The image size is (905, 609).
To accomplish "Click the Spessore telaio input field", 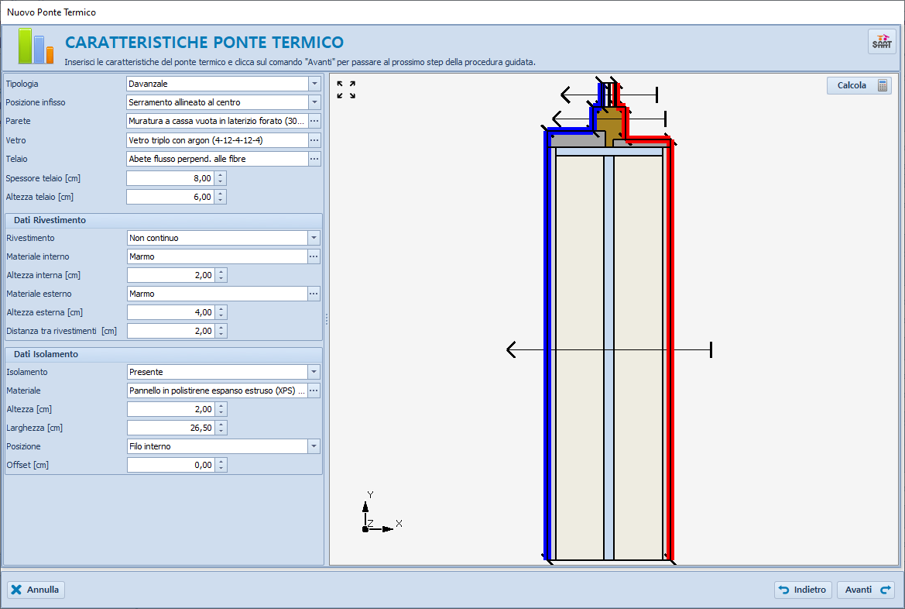I will point(170,178).
